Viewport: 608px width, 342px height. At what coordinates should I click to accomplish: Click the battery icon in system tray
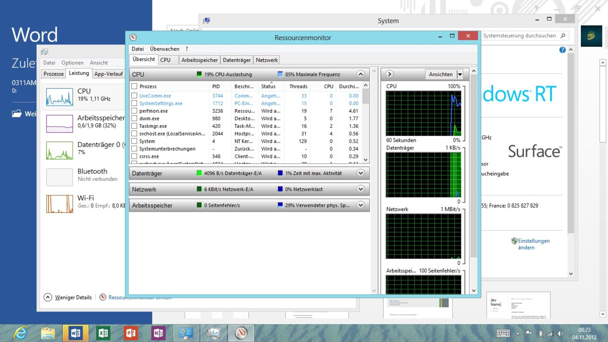540,333
